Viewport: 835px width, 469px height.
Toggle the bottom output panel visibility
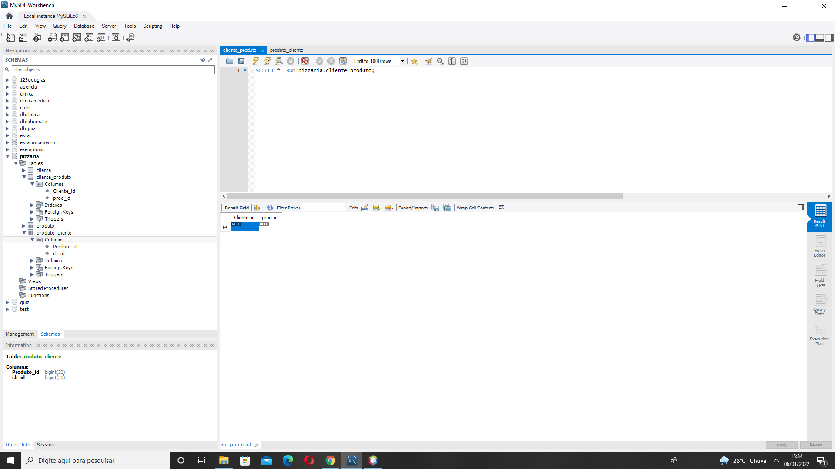[x=820, y=38]
